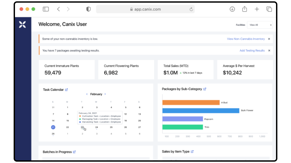Go back to the previous page

(x=59, y=9)
